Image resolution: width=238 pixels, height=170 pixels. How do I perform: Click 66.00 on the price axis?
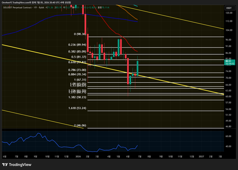pyautogui.click(x=228, y=85)
